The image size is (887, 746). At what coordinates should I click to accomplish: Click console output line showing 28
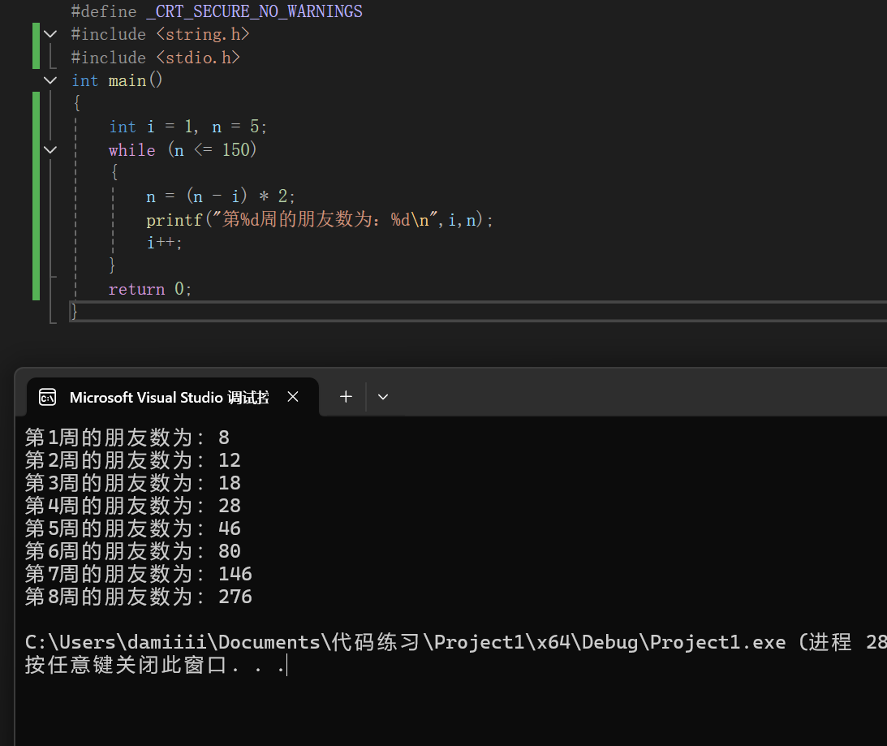(x=133, y=506)
